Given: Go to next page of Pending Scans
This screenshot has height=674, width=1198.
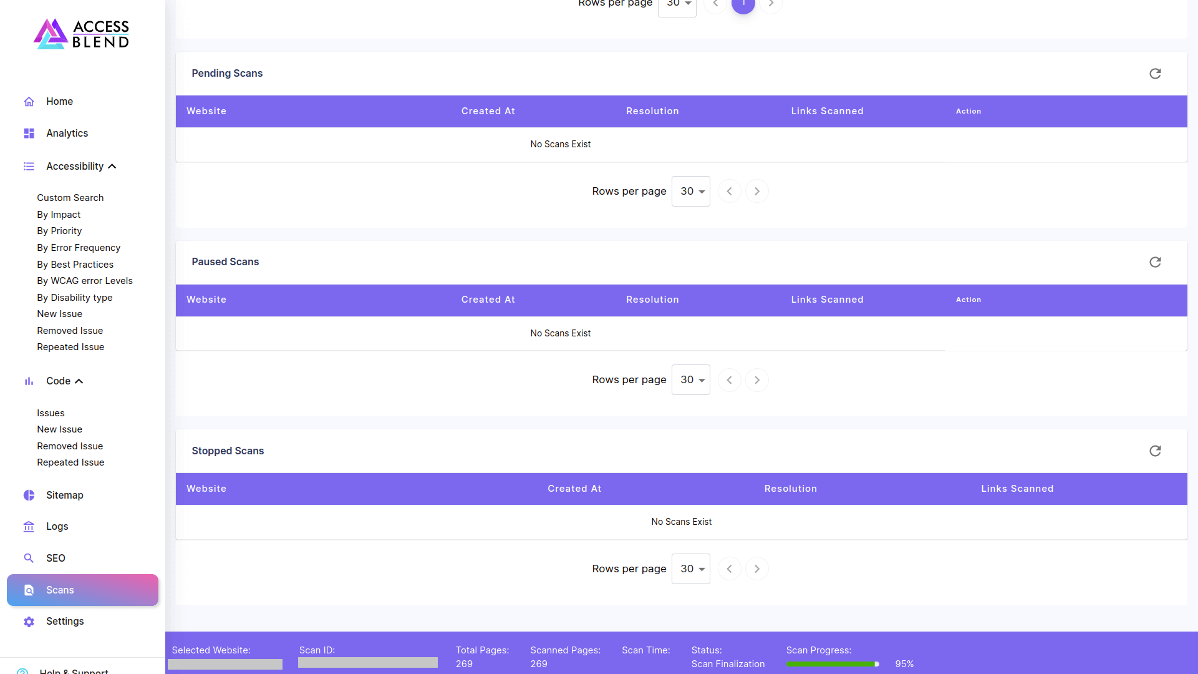Looking at the screenshot, I should [757, 192].
